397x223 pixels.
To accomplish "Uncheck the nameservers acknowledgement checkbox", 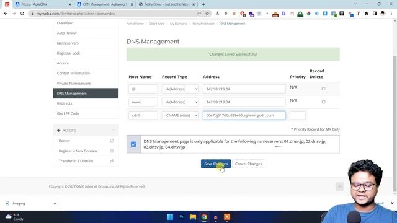I will pyautogui.click(x=133, y=144).
